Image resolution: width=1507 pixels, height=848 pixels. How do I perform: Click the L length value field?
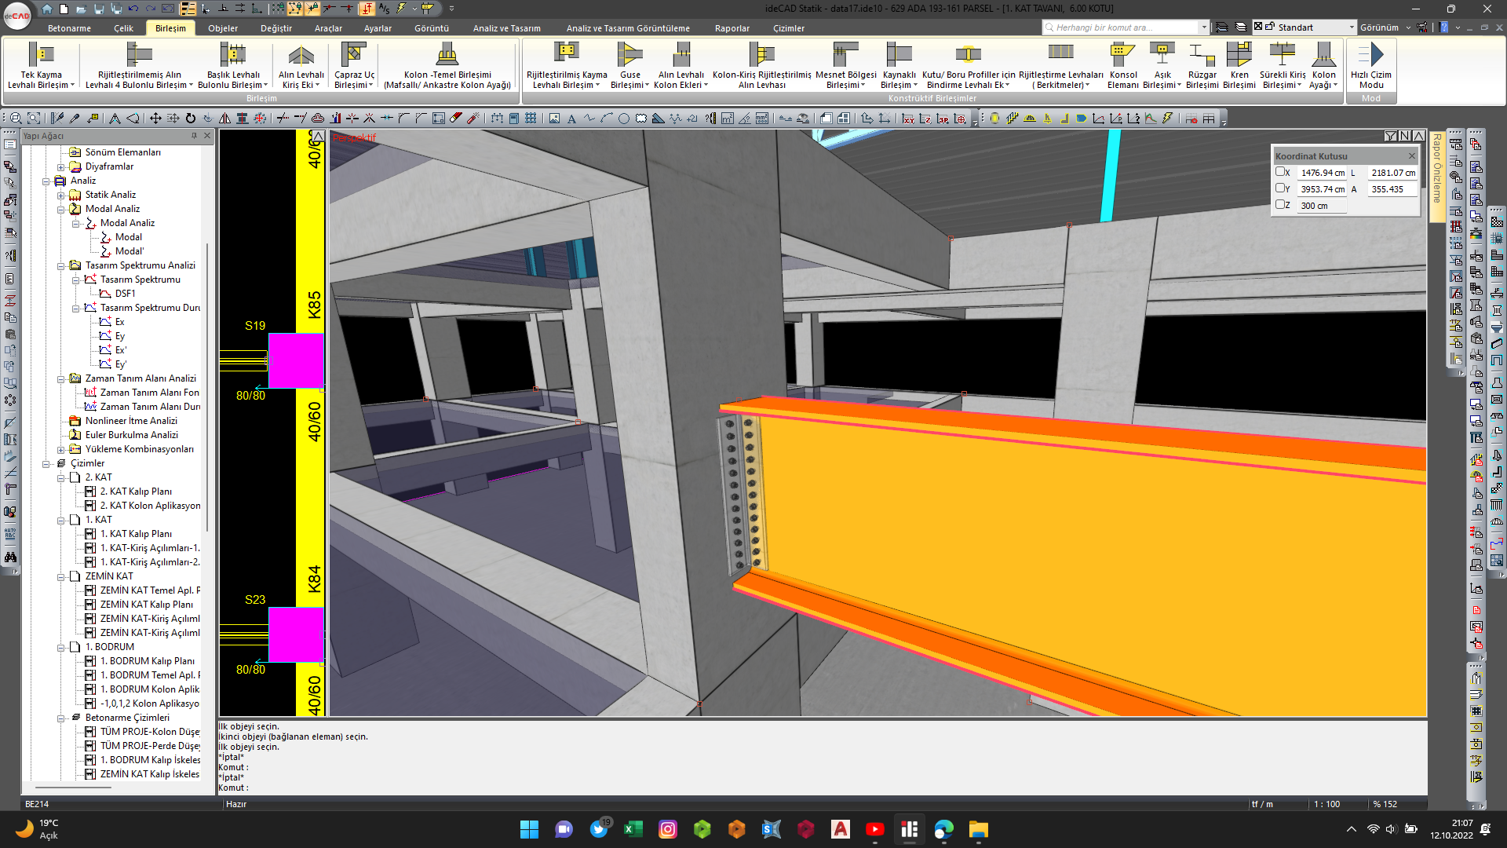point(1392,173)
